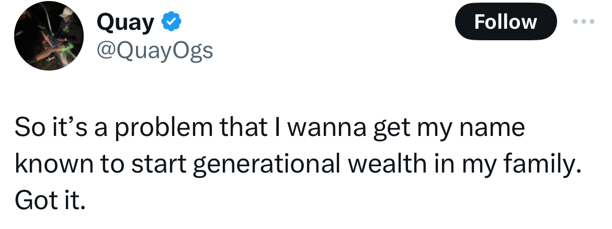Open the three-dot more options menu
Image resolution: width=612 pixels, height=229 pixels.
coord(585,22)
